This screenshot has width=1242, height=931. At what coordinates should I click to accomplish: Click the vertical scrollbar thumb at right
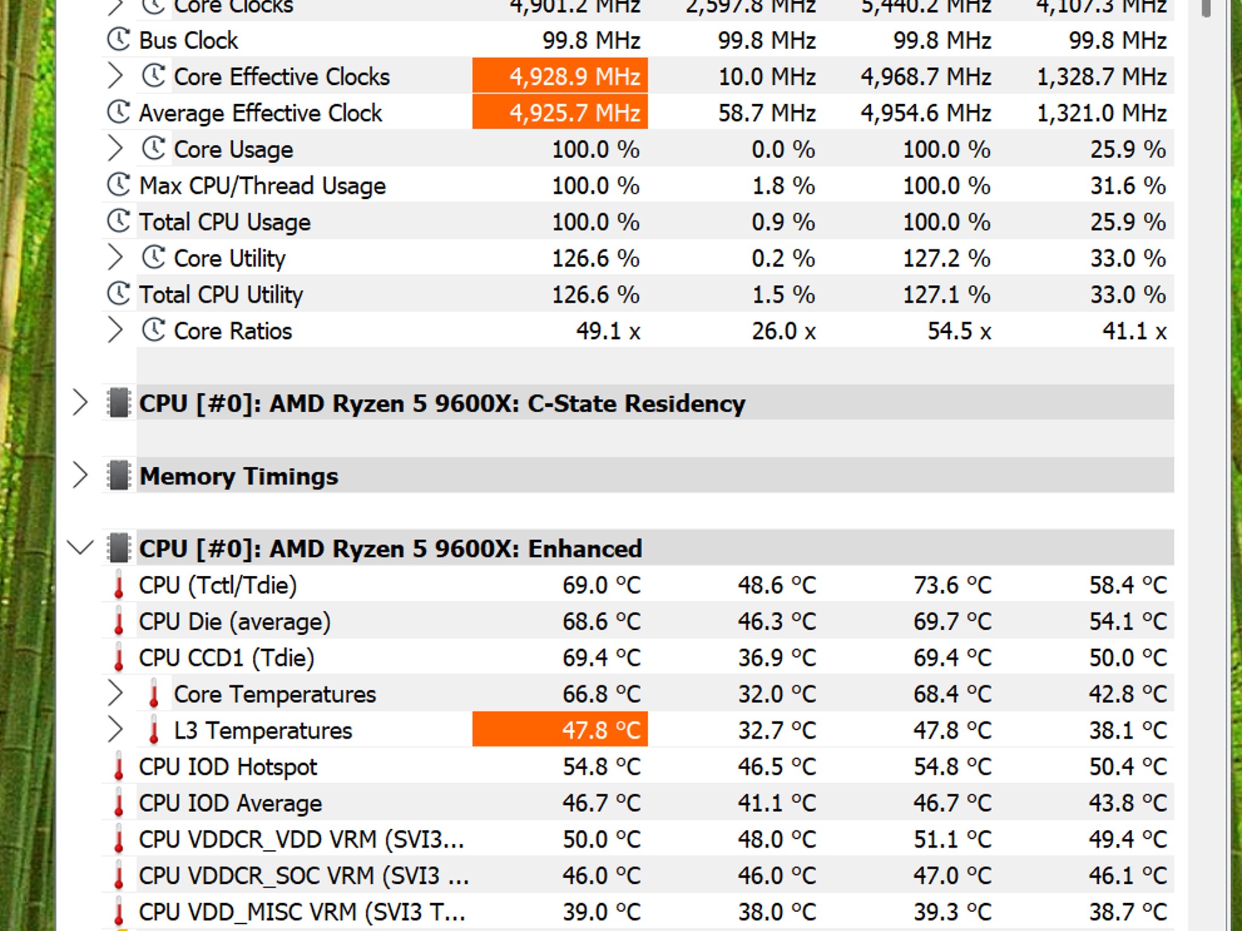[x=1206, y=7]
